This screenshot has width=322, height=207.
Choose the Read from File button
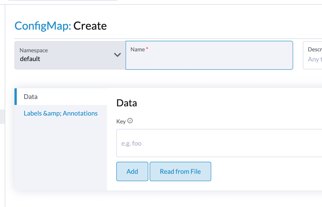(x=180, y=171)
